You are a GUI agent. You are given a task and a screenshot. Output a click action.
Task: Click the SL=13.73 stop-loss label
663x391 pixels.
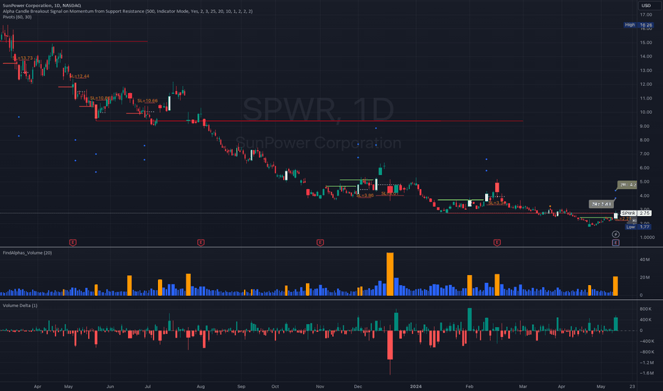click(x=23, y=58)
